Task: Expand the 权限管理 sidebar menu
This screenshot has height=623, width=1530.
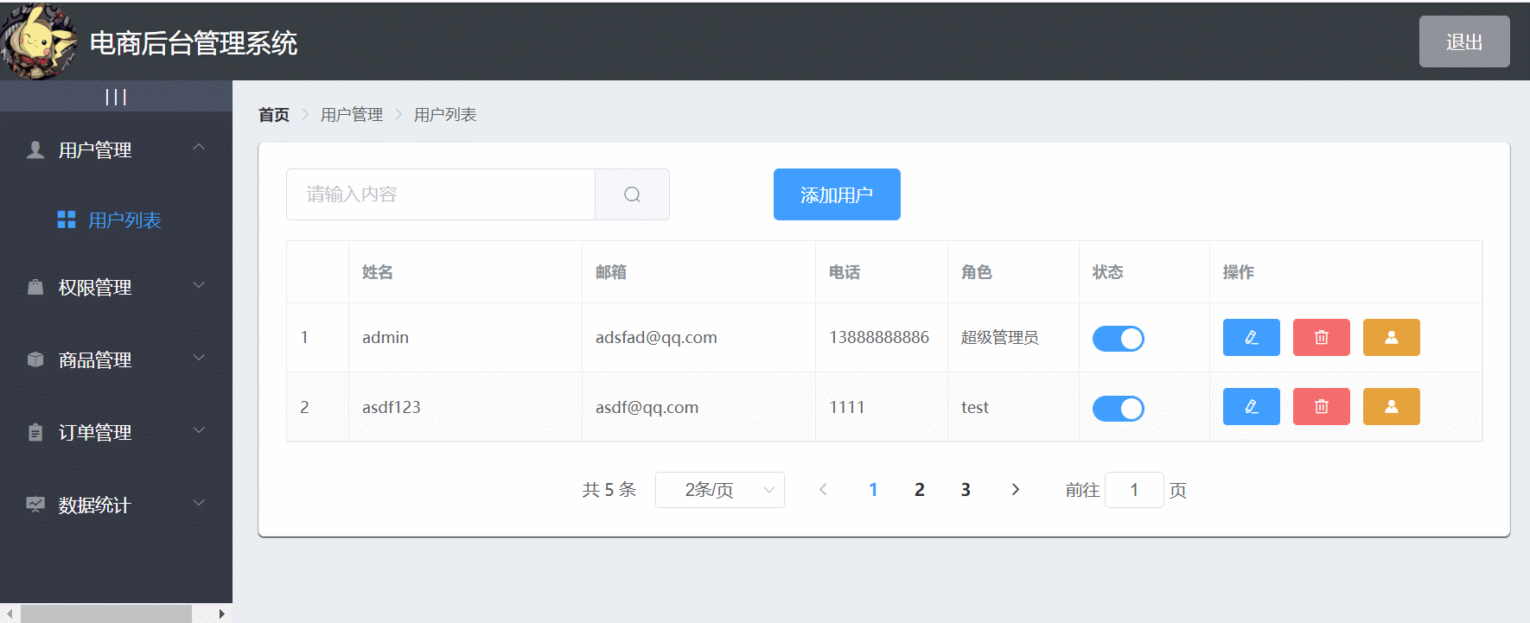Action: pos(116,287)
